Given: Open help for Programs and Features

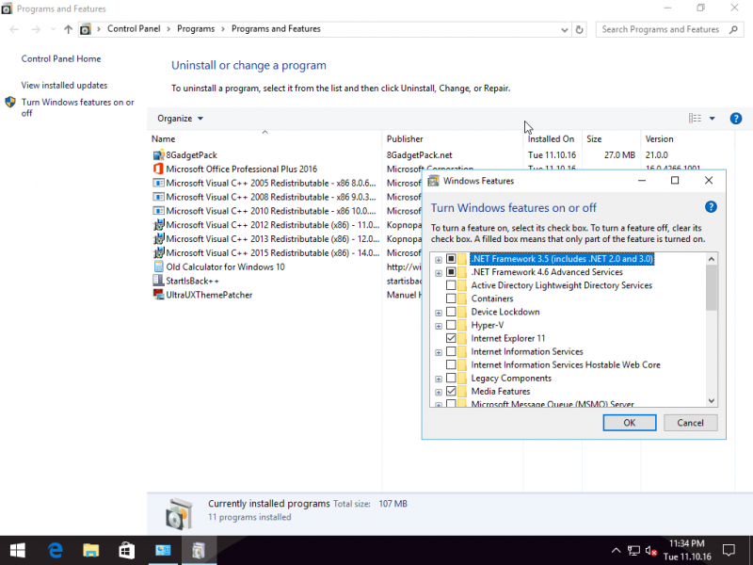Looking at the screenshot, I should (x=735, y=119).
